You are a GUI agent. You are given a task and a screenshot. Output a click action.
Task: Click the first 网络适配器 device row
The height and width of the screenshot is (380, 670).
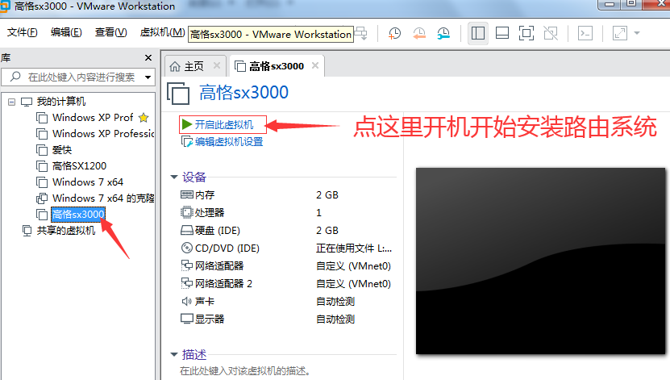(285, 266)
